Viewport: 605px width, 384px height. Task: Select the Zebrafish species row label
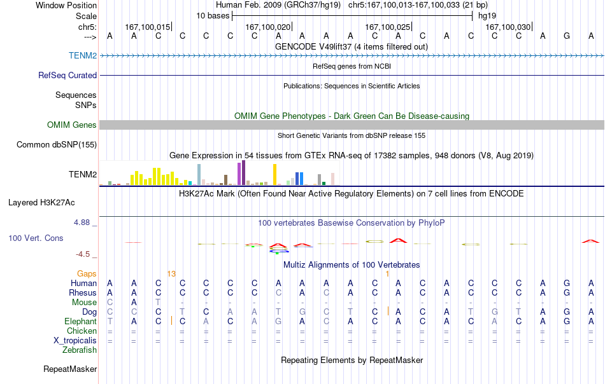click(x=80, y=350)
